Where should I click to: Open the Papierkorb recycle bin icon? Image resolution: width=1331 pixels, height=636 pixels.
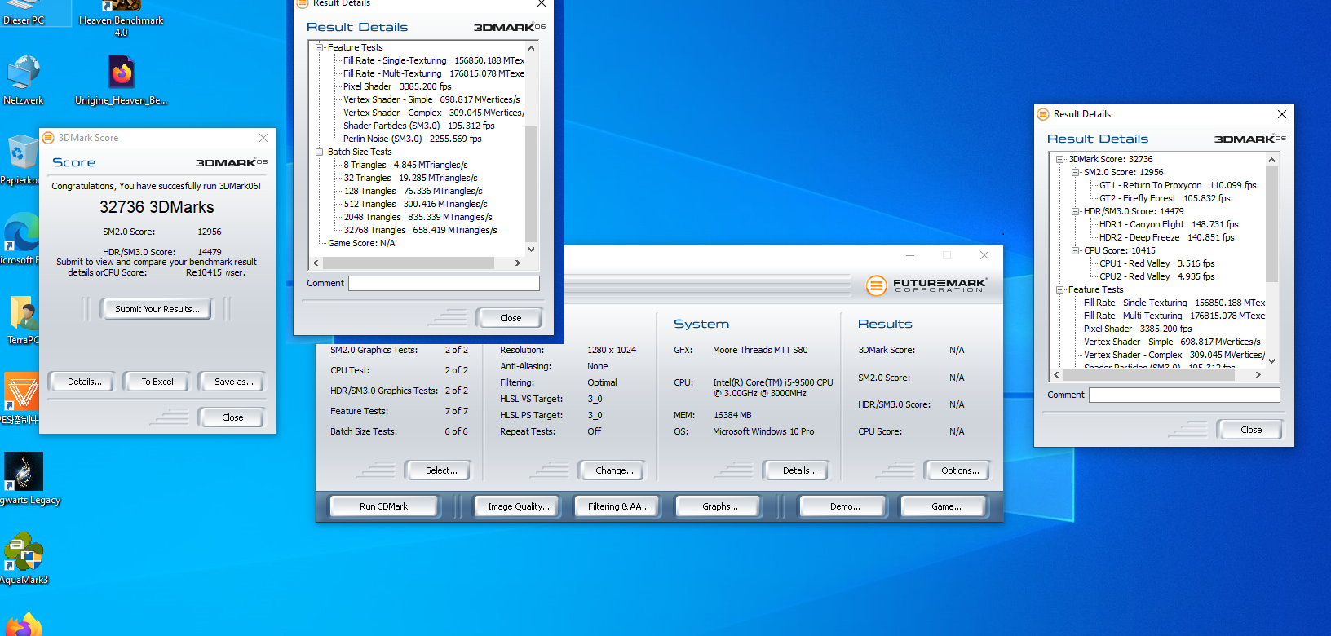click(20, 160)
